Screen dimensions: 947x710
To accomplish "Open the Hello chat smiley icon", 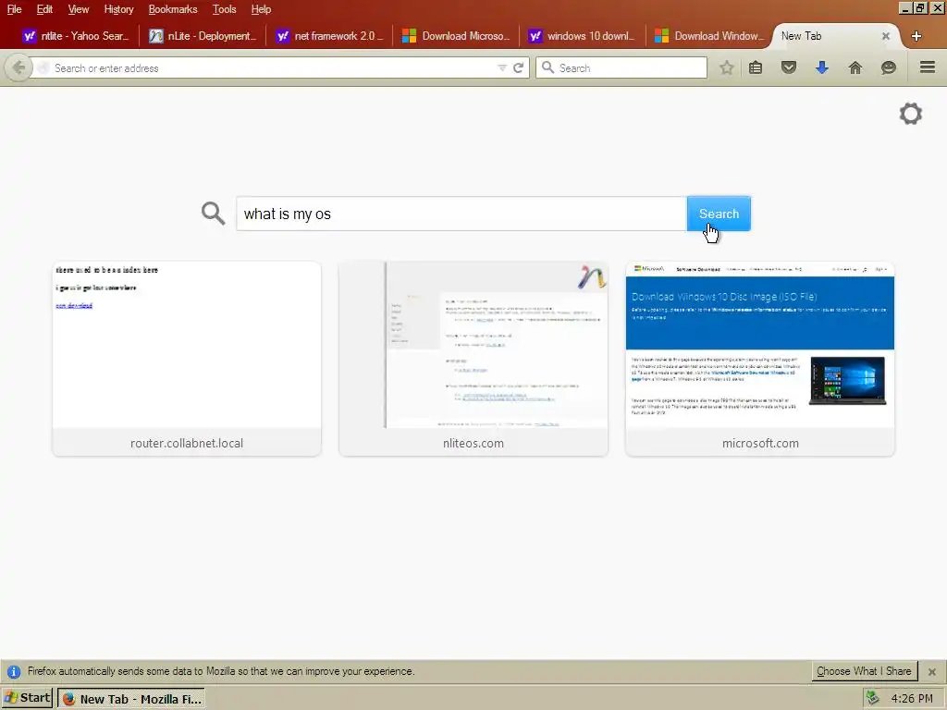I will click(888, 67).
